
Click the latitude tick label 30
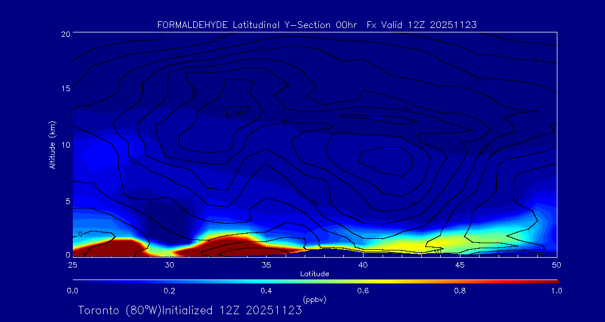click(169, 265)
